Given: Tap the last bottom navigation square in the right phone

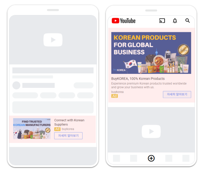Looking at the screenshot, I should coord(186,158).
